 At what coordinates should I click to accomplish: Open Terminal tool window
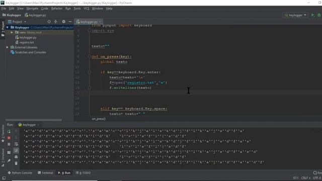[45, 173]
